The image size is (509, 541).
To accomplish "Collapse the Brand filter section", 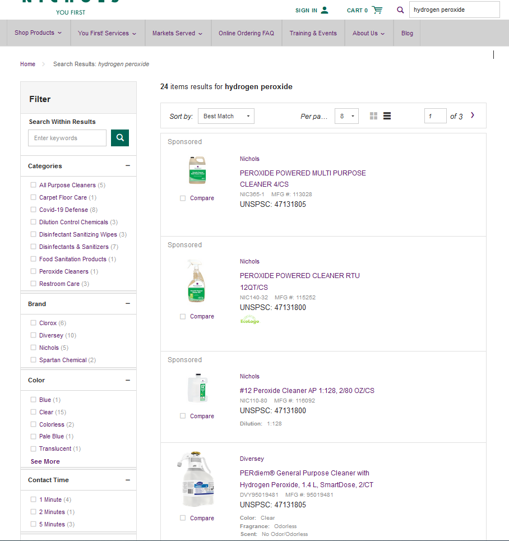I will click(128, 304).
